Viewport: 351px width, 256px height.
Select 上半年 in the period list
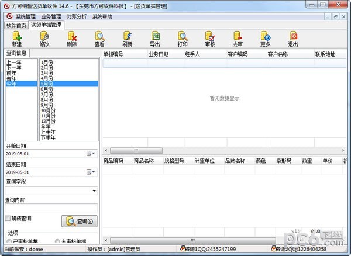coord(69,132)
